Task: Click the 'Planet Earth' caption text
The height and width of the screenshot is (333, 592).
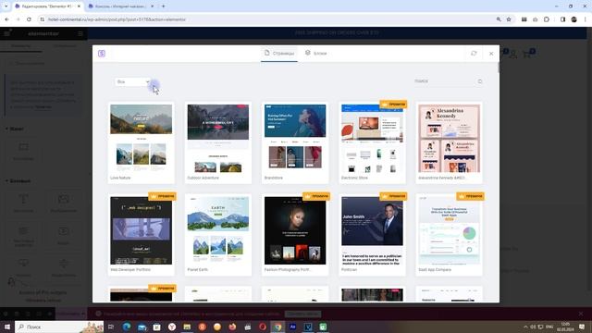Action: [x=197, y=270]
